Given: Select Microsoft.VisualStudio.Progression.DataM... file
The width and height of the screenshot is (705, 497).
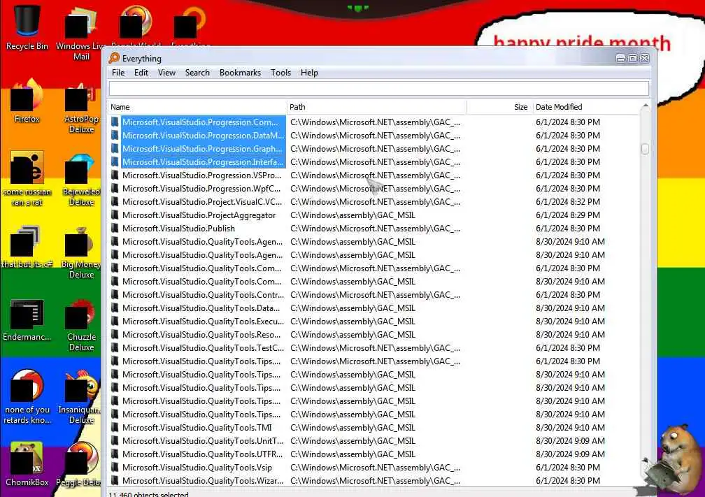Looking at the screenshot, I should 204,136.
